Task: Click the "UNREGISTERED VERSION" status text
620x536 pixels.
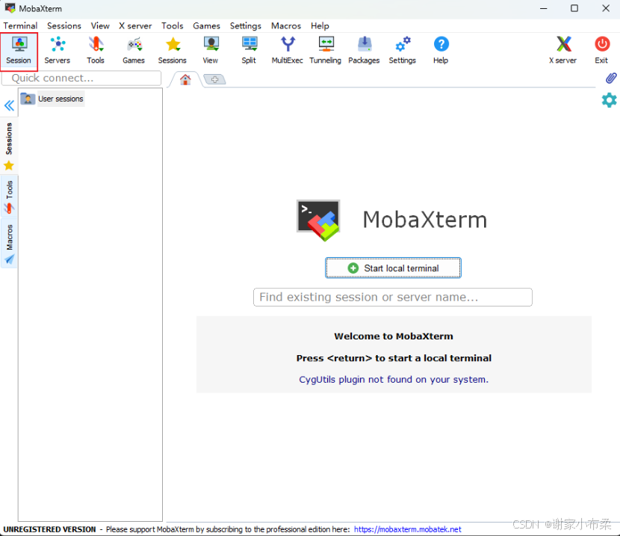Action: (49, 529)
